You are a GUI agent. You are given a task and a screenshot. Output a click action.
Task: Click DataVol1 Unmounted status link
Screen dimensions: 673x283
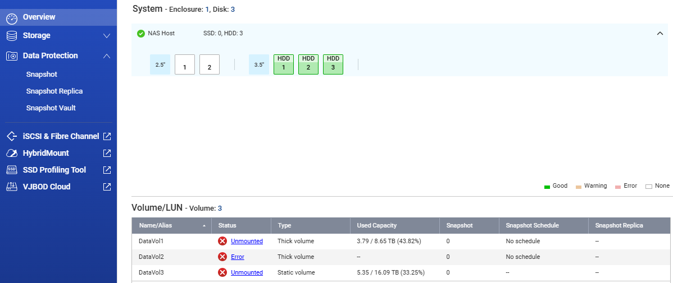[x=247, y=241]
